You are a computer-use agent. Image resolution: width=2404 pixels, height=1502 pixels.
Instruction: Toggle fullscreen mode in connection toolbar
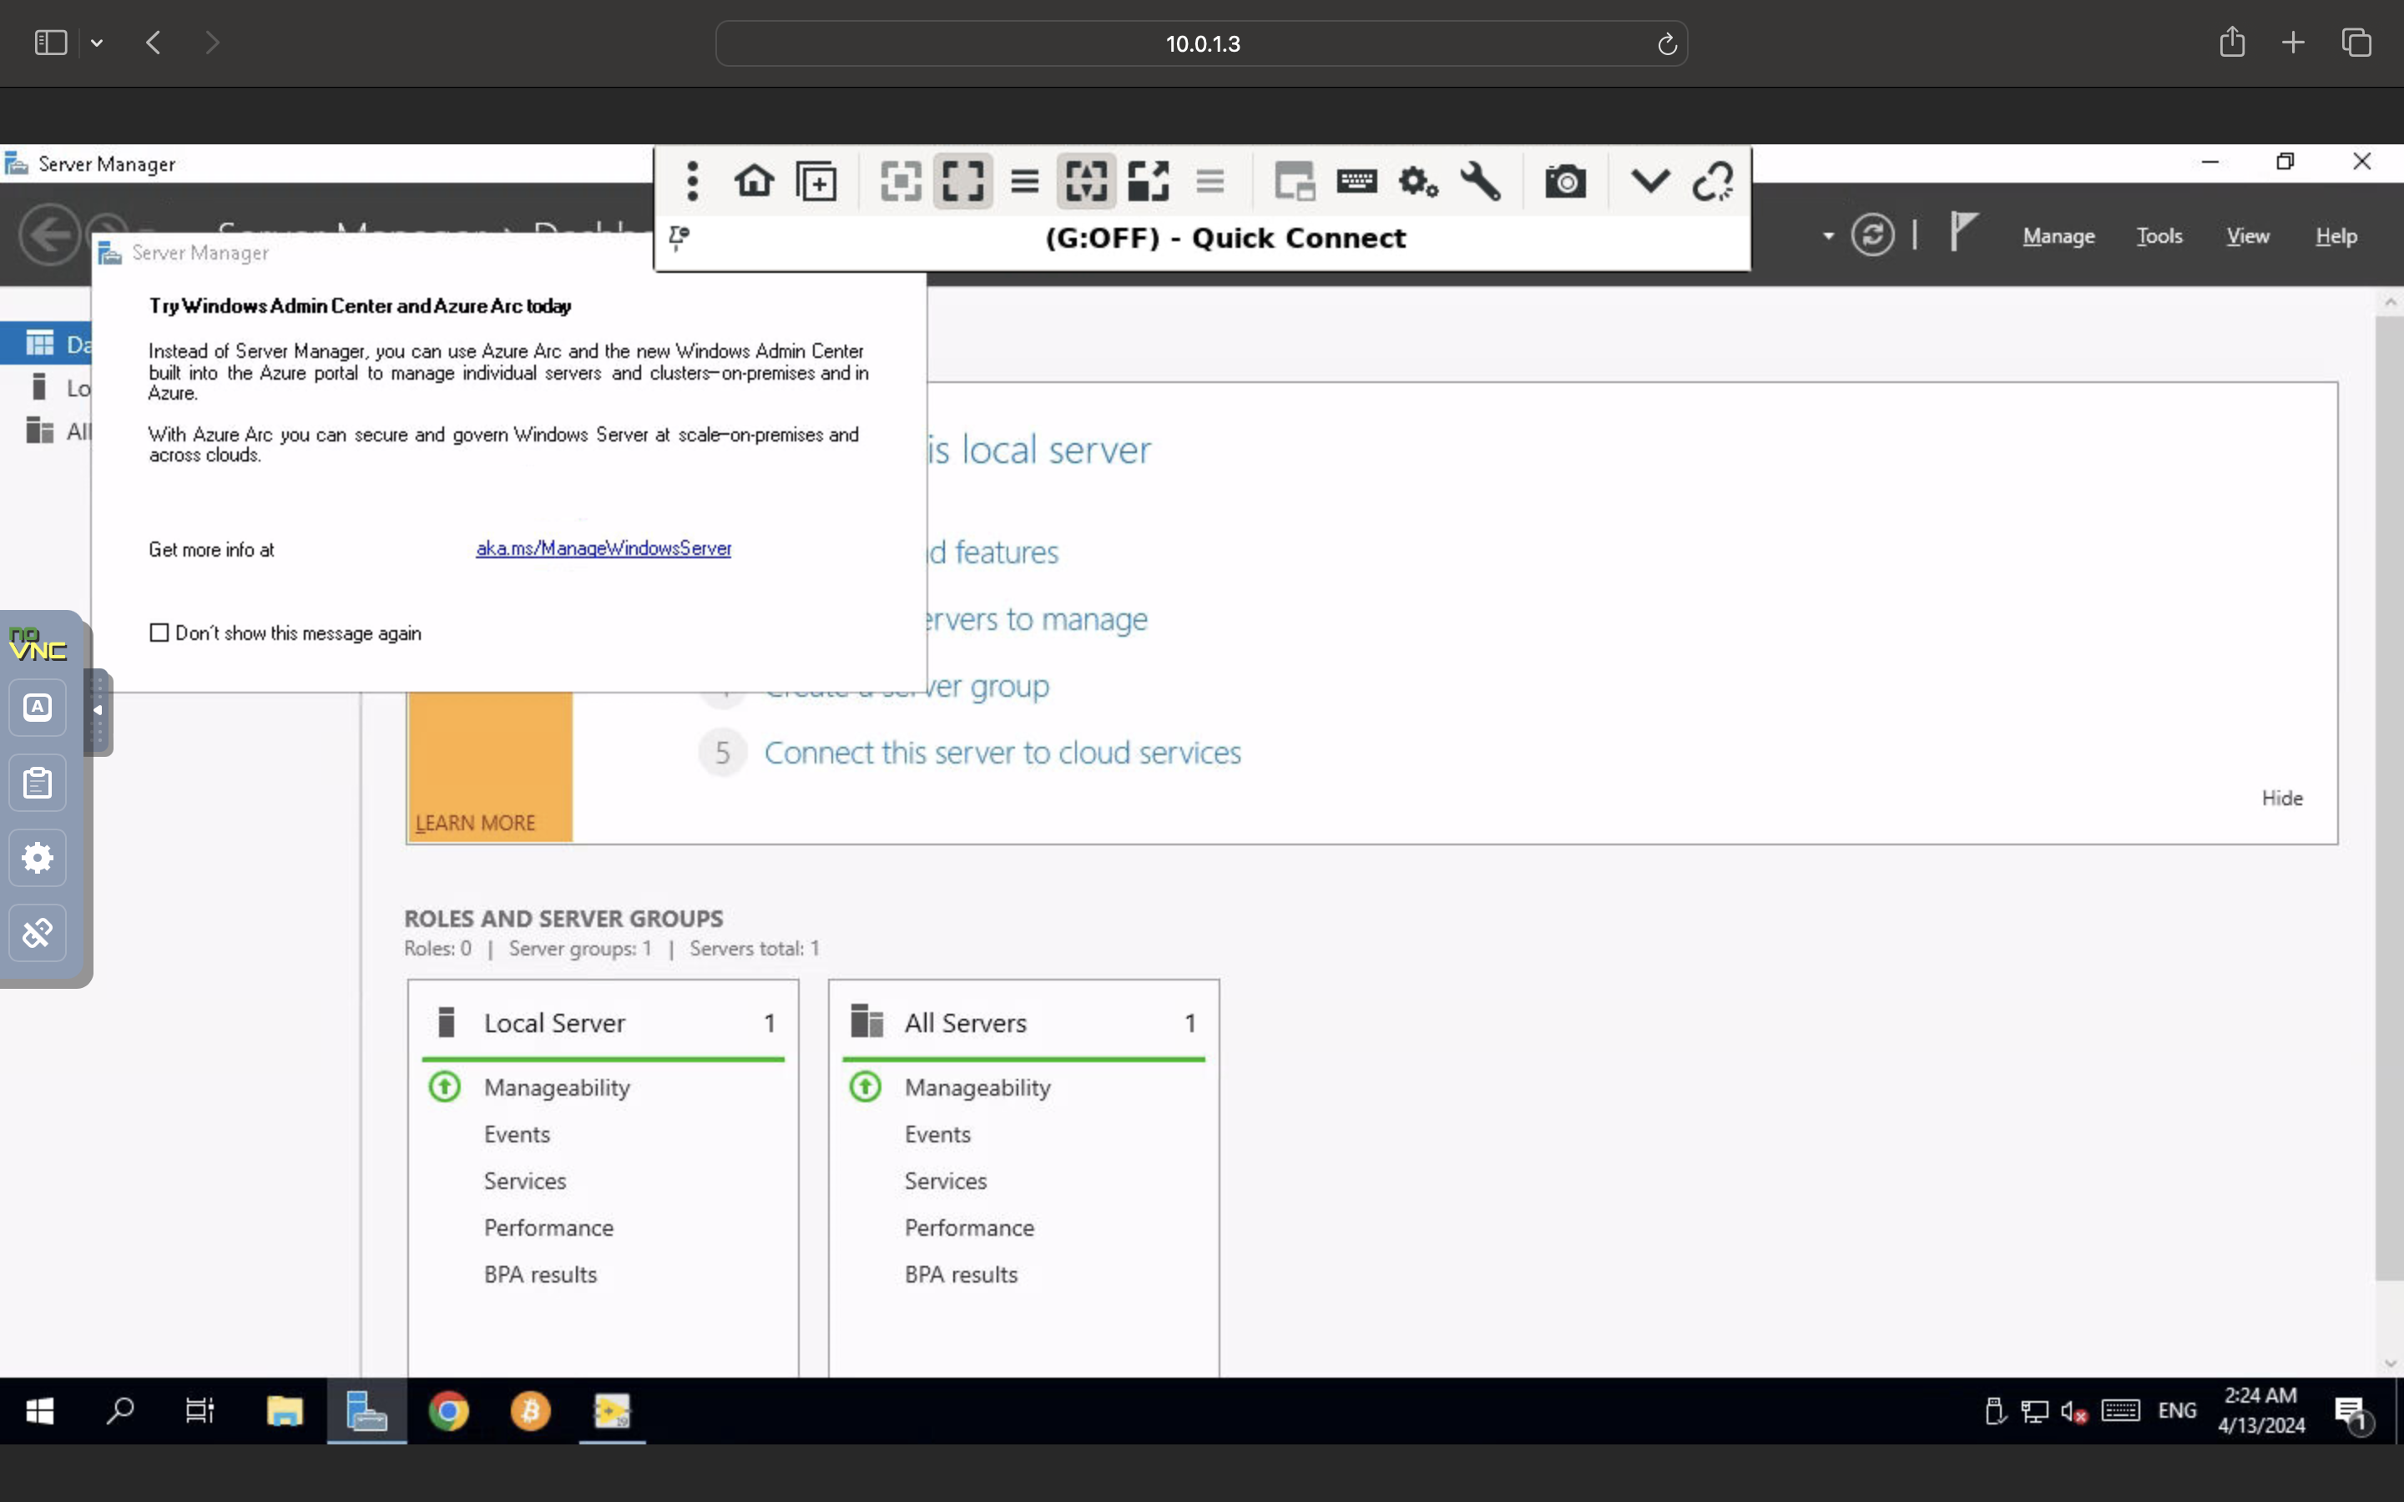tap(962, 182)
